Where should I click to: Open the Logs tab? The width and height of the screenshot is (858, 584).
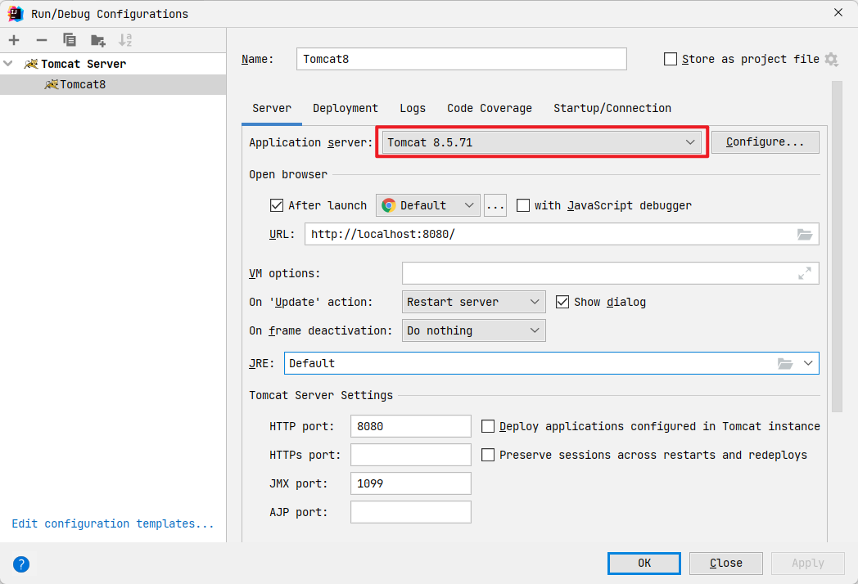tap(413, 108)
